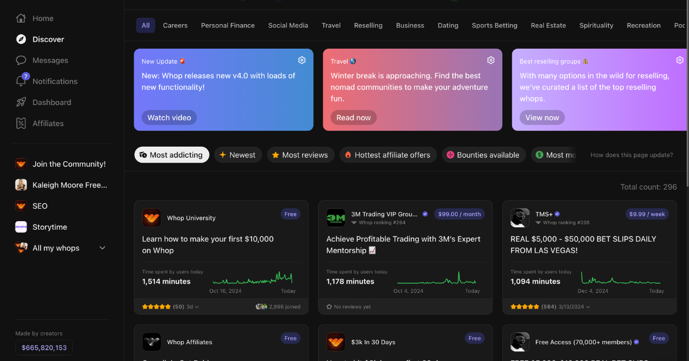The width and height of the screenshot is (689, 361).
Task: Click Whop University logo thumbnail
Action: (x=152, y=218)
